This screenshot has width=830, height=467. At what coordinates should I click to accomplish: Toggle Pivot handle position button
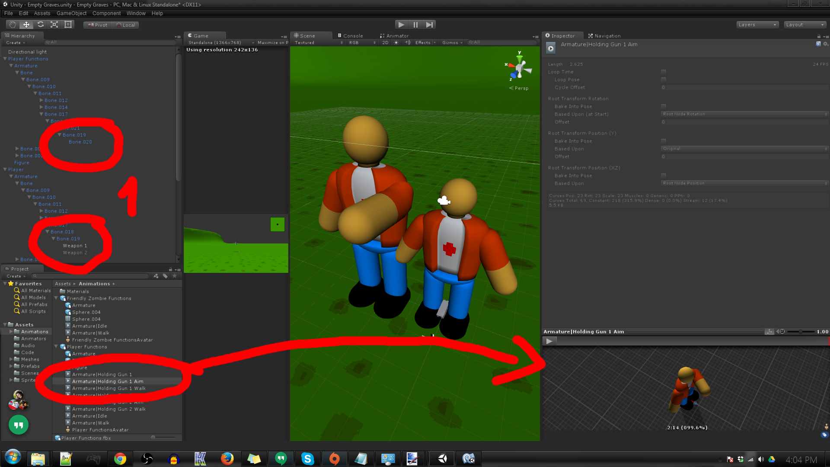pos(97,25)
